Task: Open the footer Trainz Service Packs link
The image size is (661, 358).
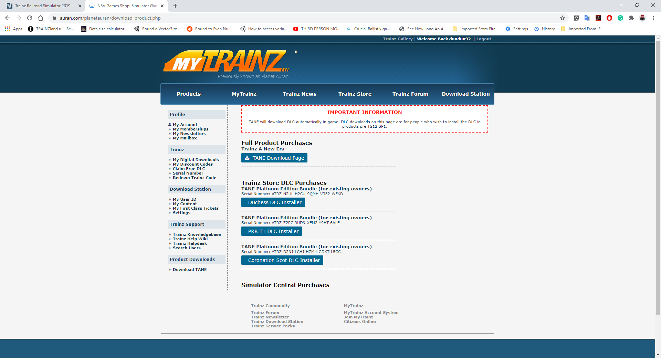Action: pos(273,326)
